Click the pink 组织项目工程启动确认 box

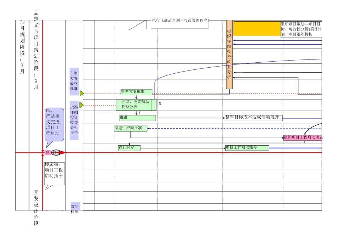[x=303, y=137]
